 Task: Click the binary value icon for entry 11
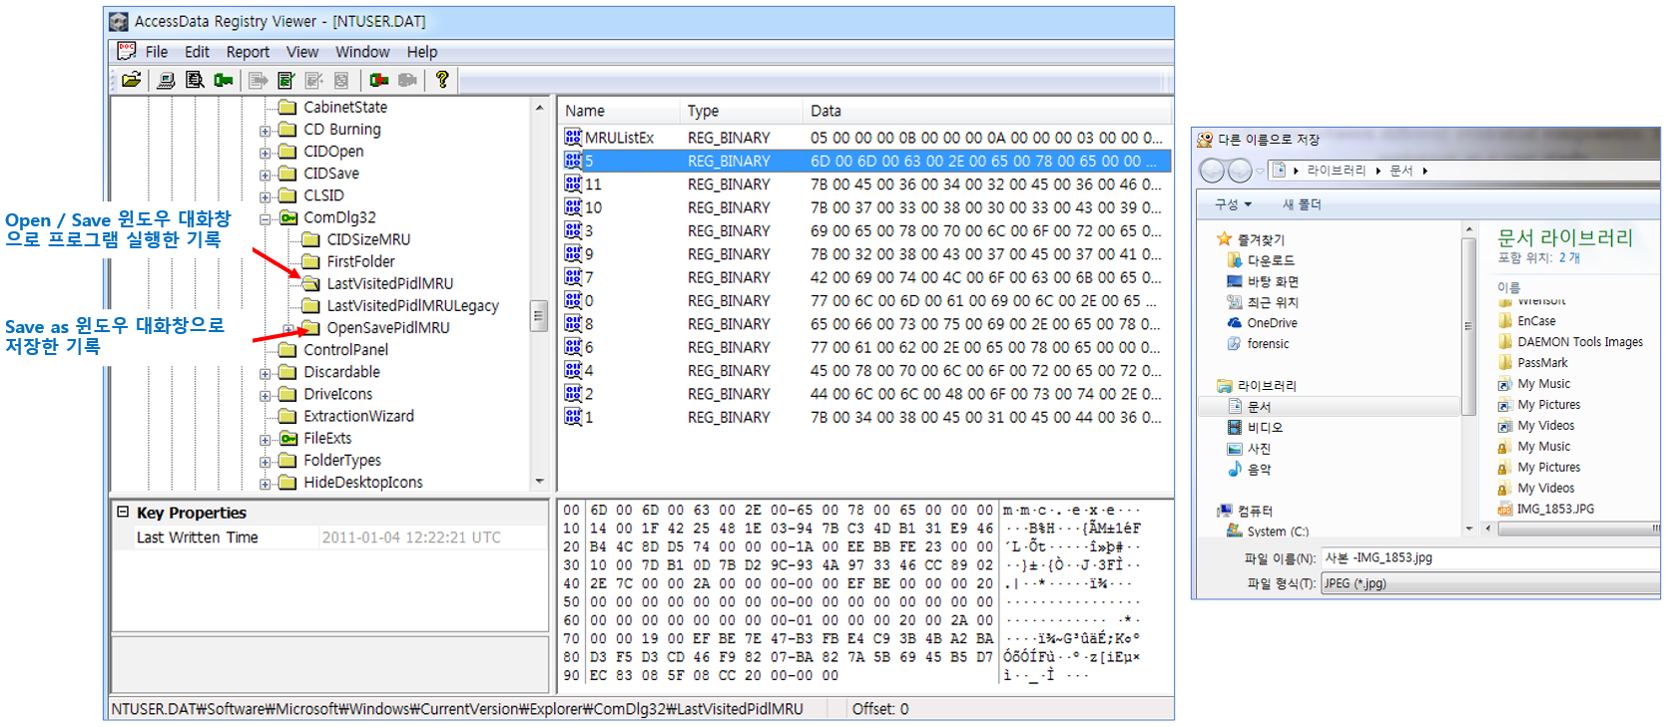(x=573, y=183)
